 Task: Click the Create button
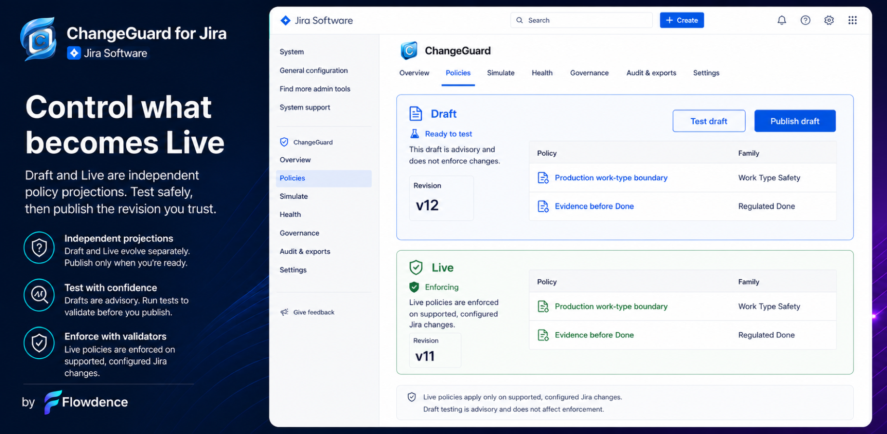(x=682, y=20)
